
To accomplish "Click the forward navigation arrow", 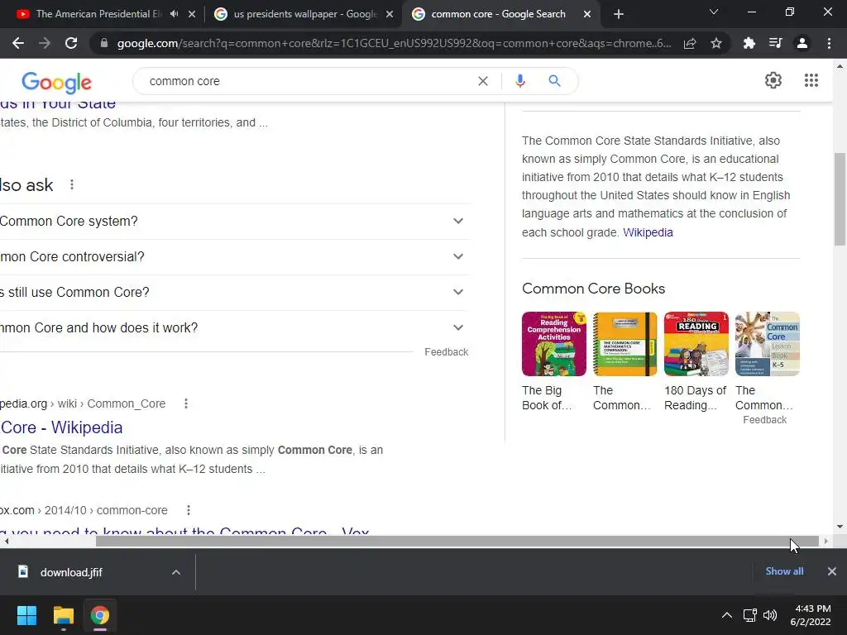I will [45, 43].
